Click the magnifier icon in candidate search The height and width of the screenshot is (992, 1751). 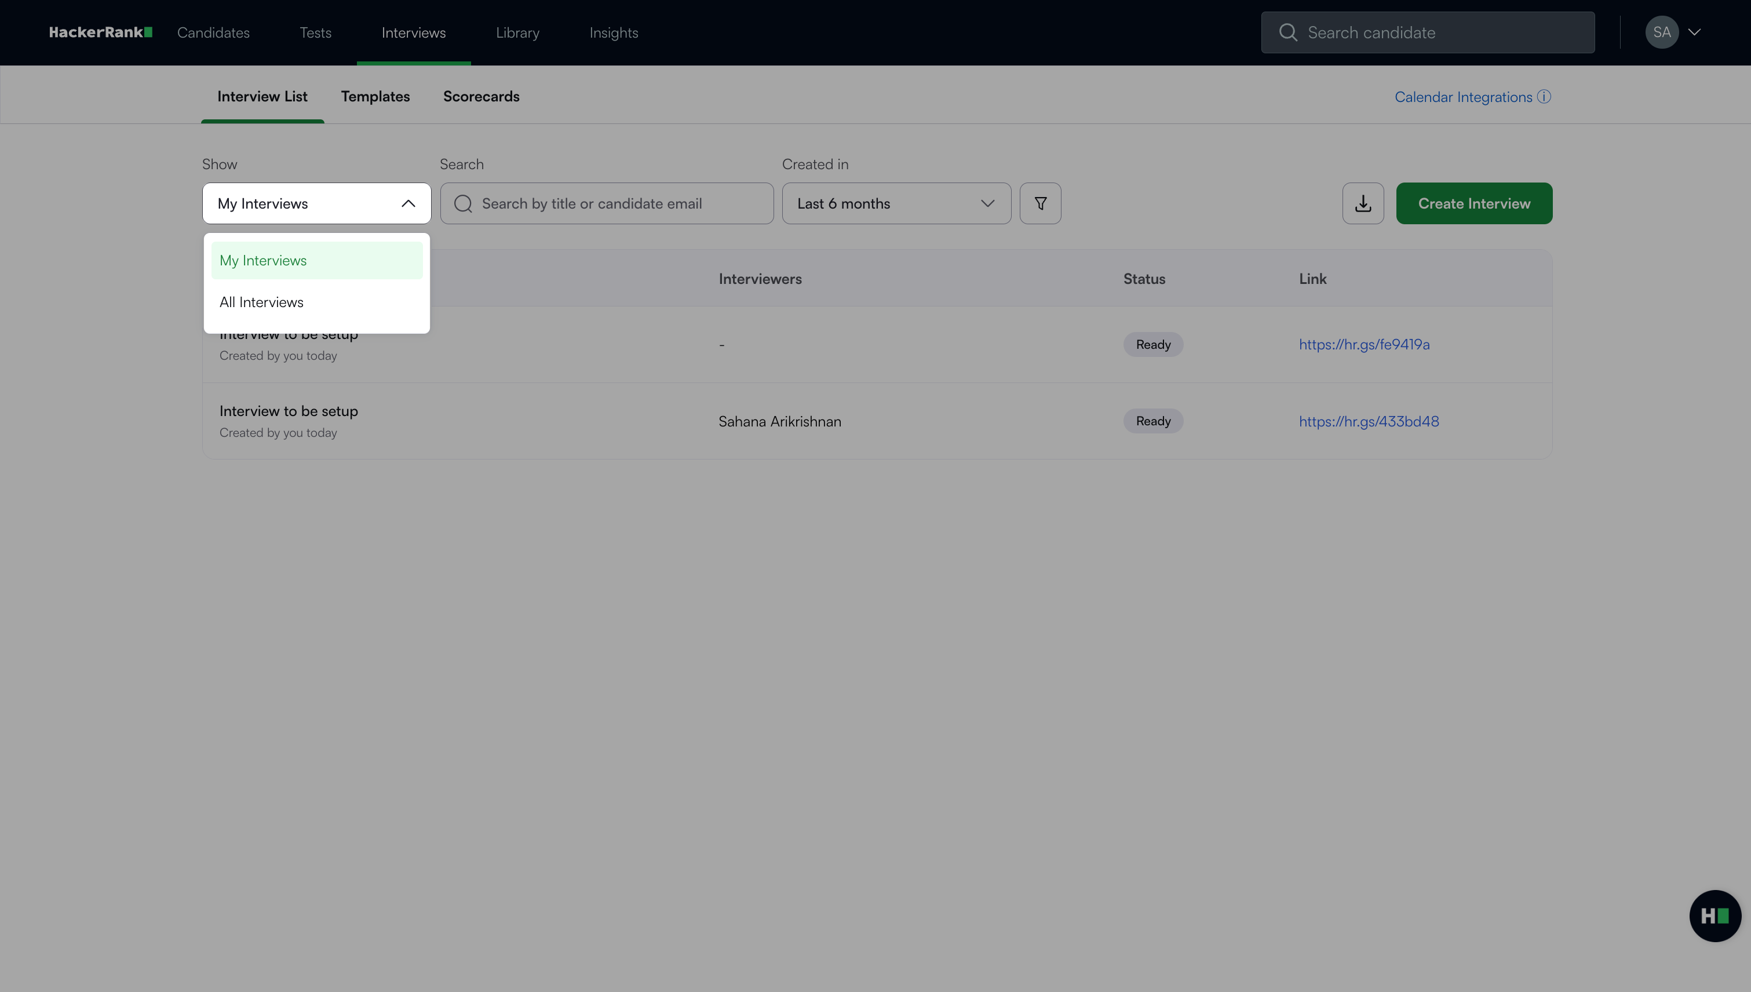point(1287,32)
